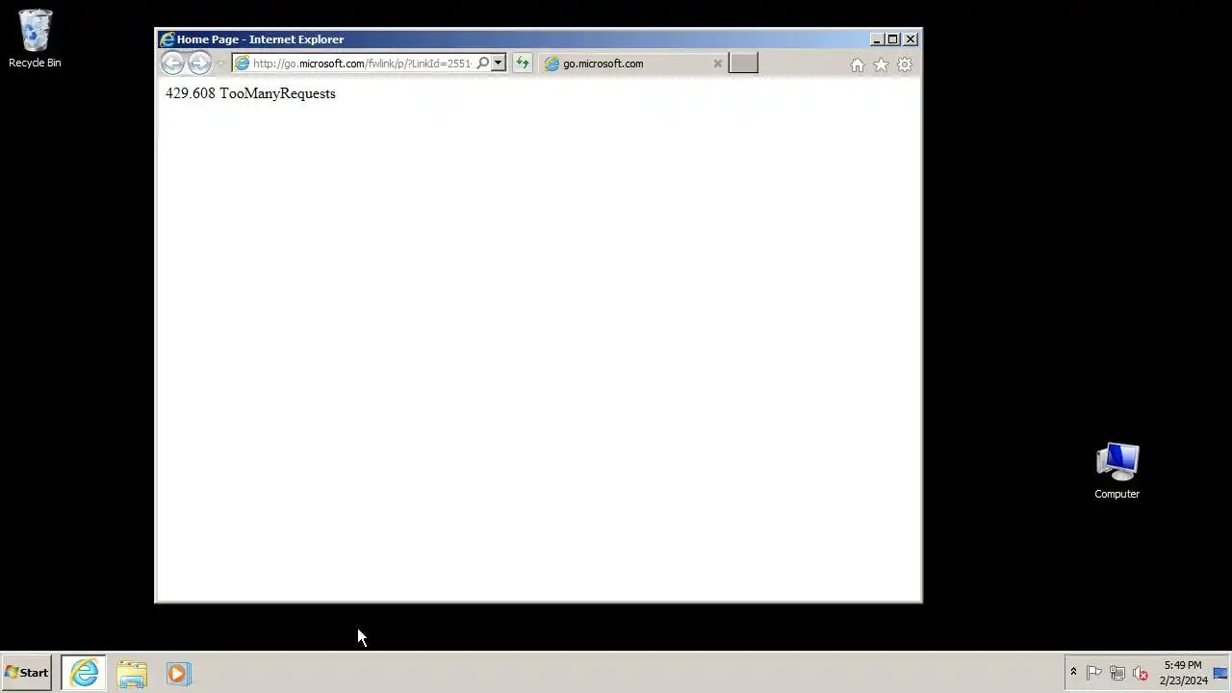Open a new blank tab
Image resolution: width=1232 pixels, height=693 pixels.
pyautogui.click(x=743, y=64)
